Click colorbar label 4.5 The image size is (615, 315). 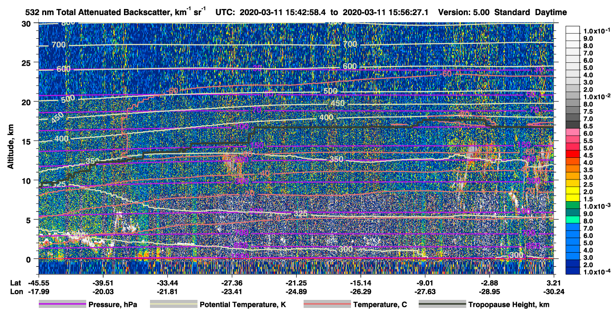coord(588,155)
